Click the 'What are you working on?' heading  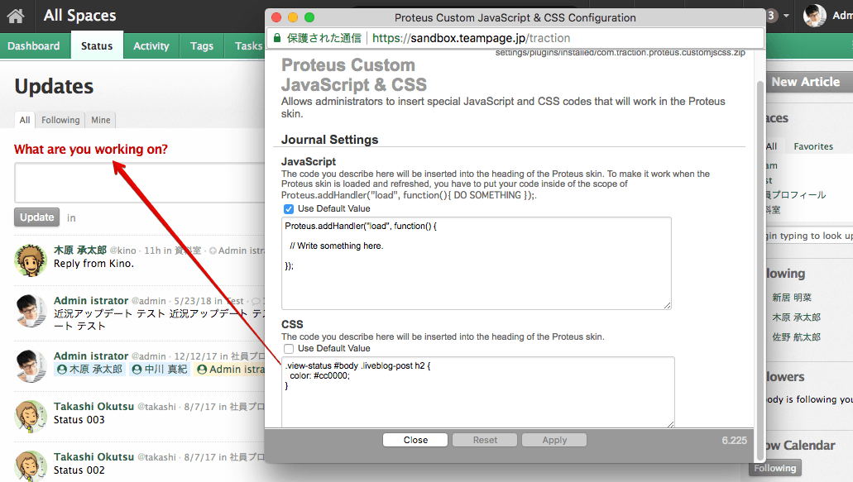point(91,150)
